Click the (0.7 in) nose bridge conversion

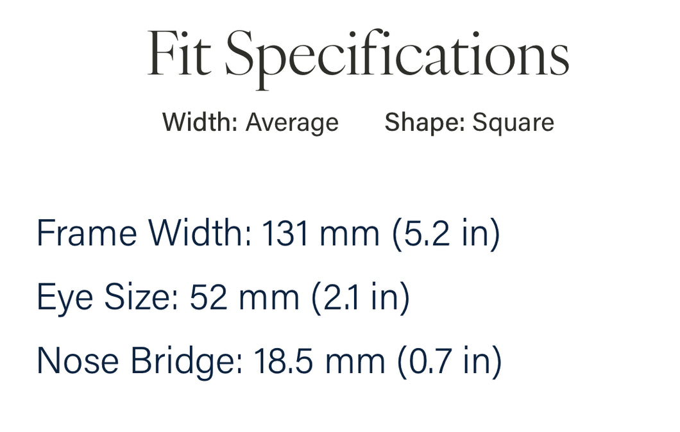click(x=449, y=361)
